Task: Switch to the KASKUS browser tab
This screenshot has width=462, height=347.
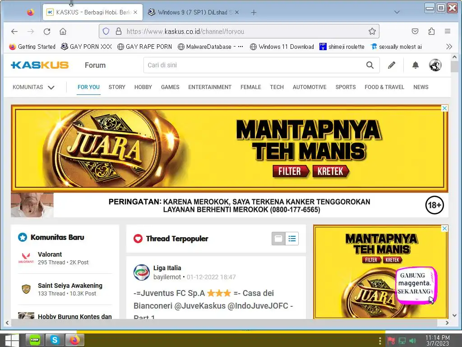Action: (92, 12)
